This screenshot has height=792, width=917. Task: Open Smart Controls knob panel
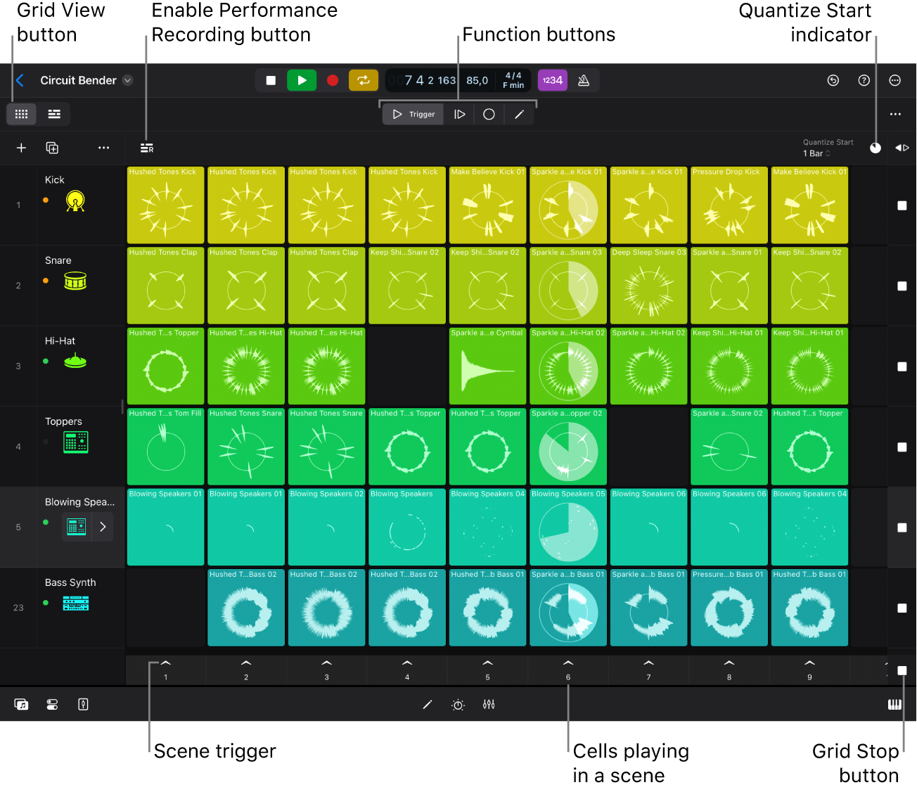click(458, 704)
